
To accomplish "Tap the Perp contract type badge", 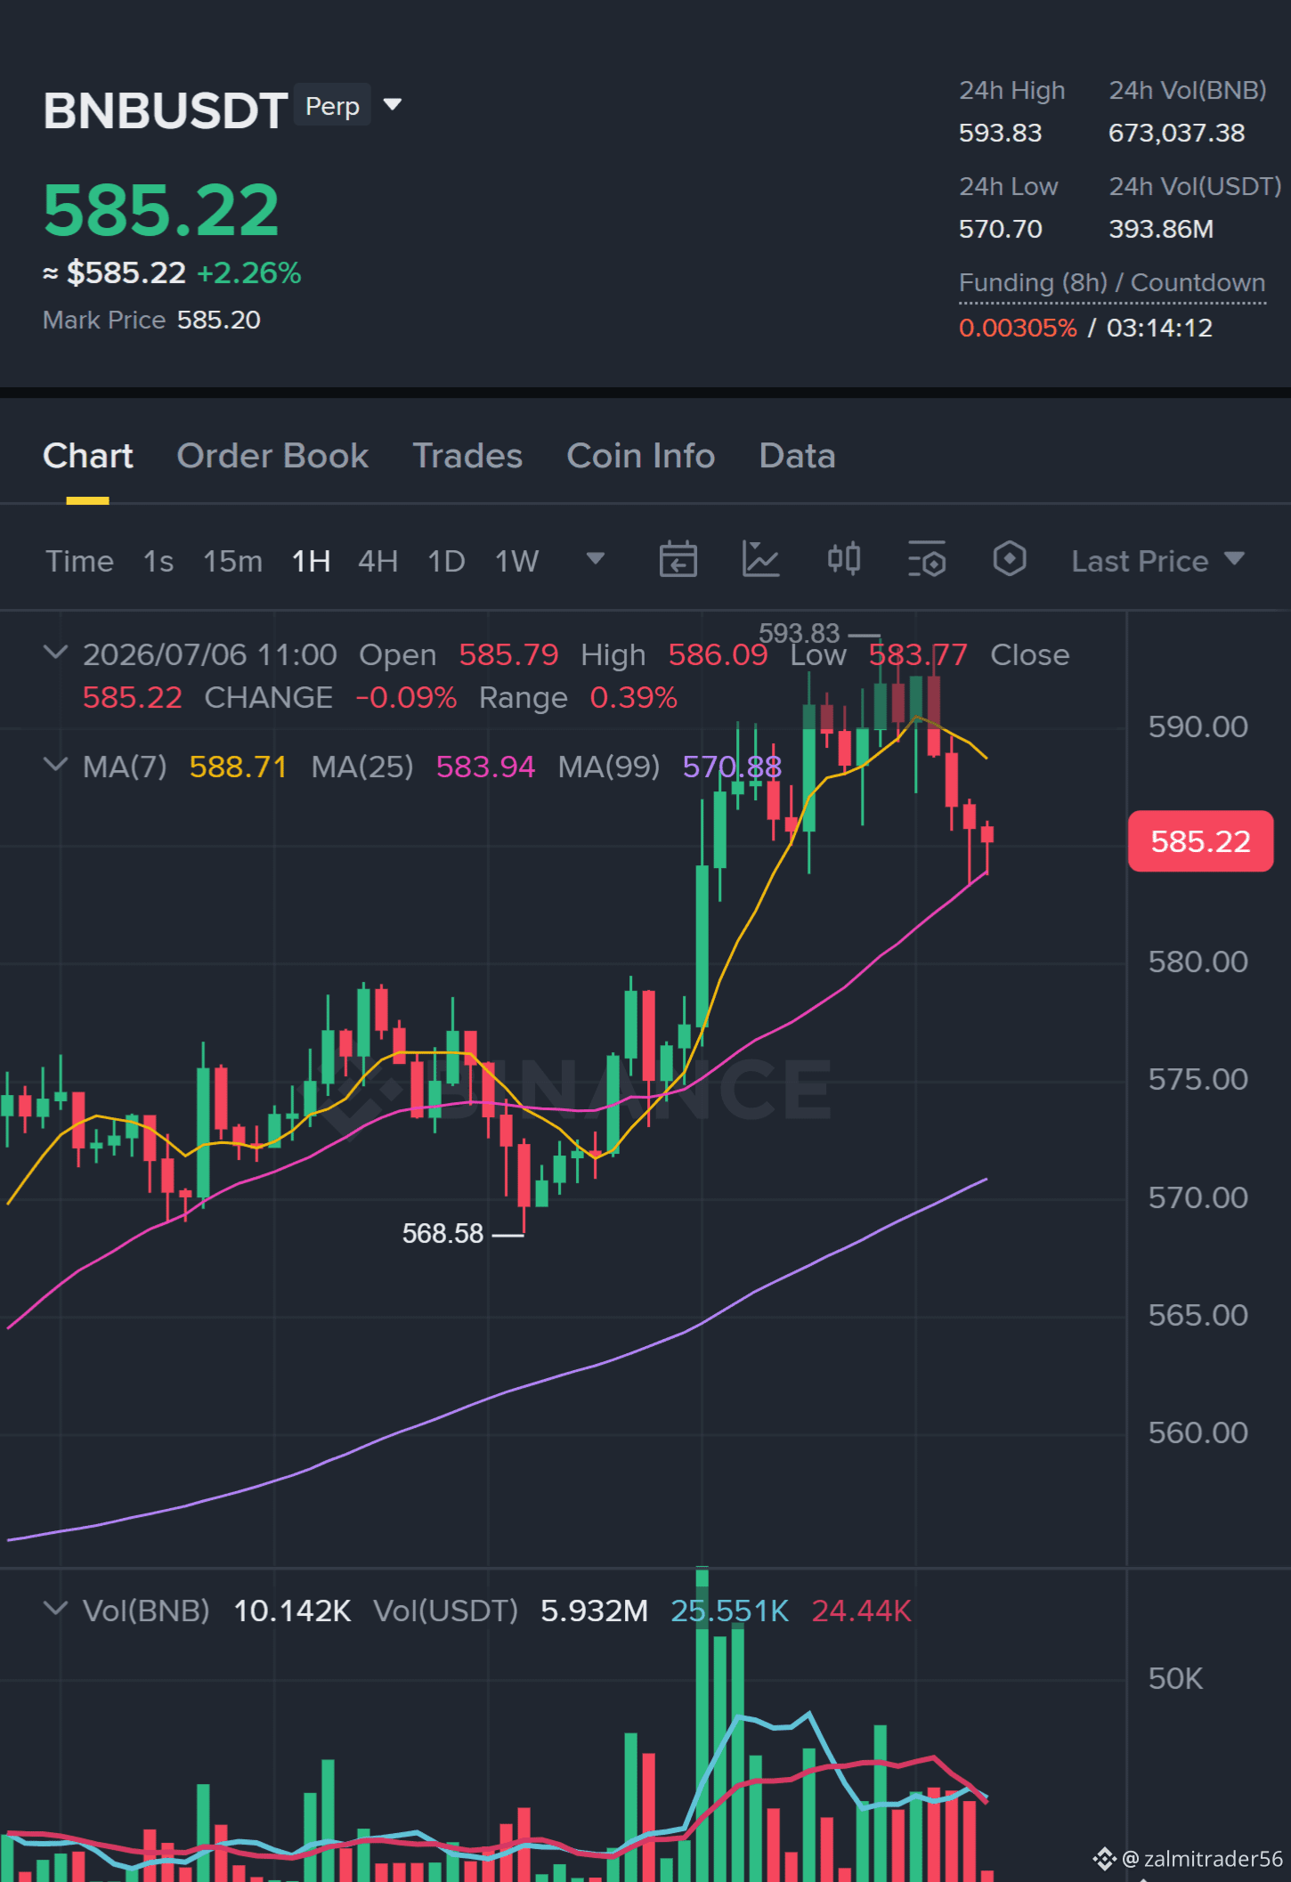I will click(x=332, y=106).
